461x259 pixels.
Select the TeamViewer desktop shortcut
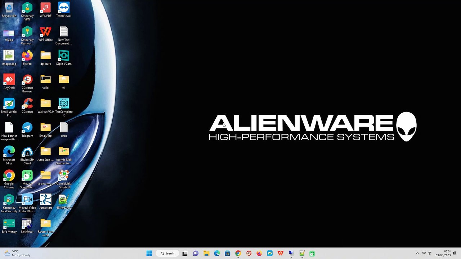point(64,10)
